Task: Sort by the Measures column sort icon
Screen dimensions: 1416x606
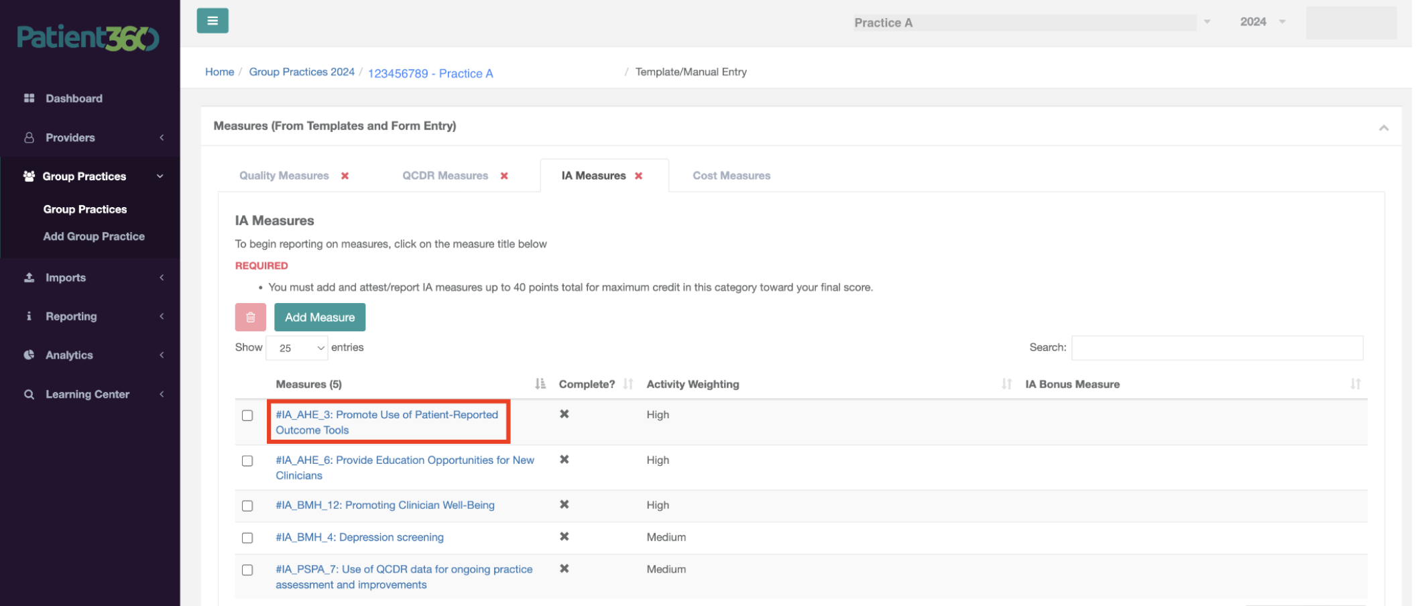Action: (x=540, y=384)
